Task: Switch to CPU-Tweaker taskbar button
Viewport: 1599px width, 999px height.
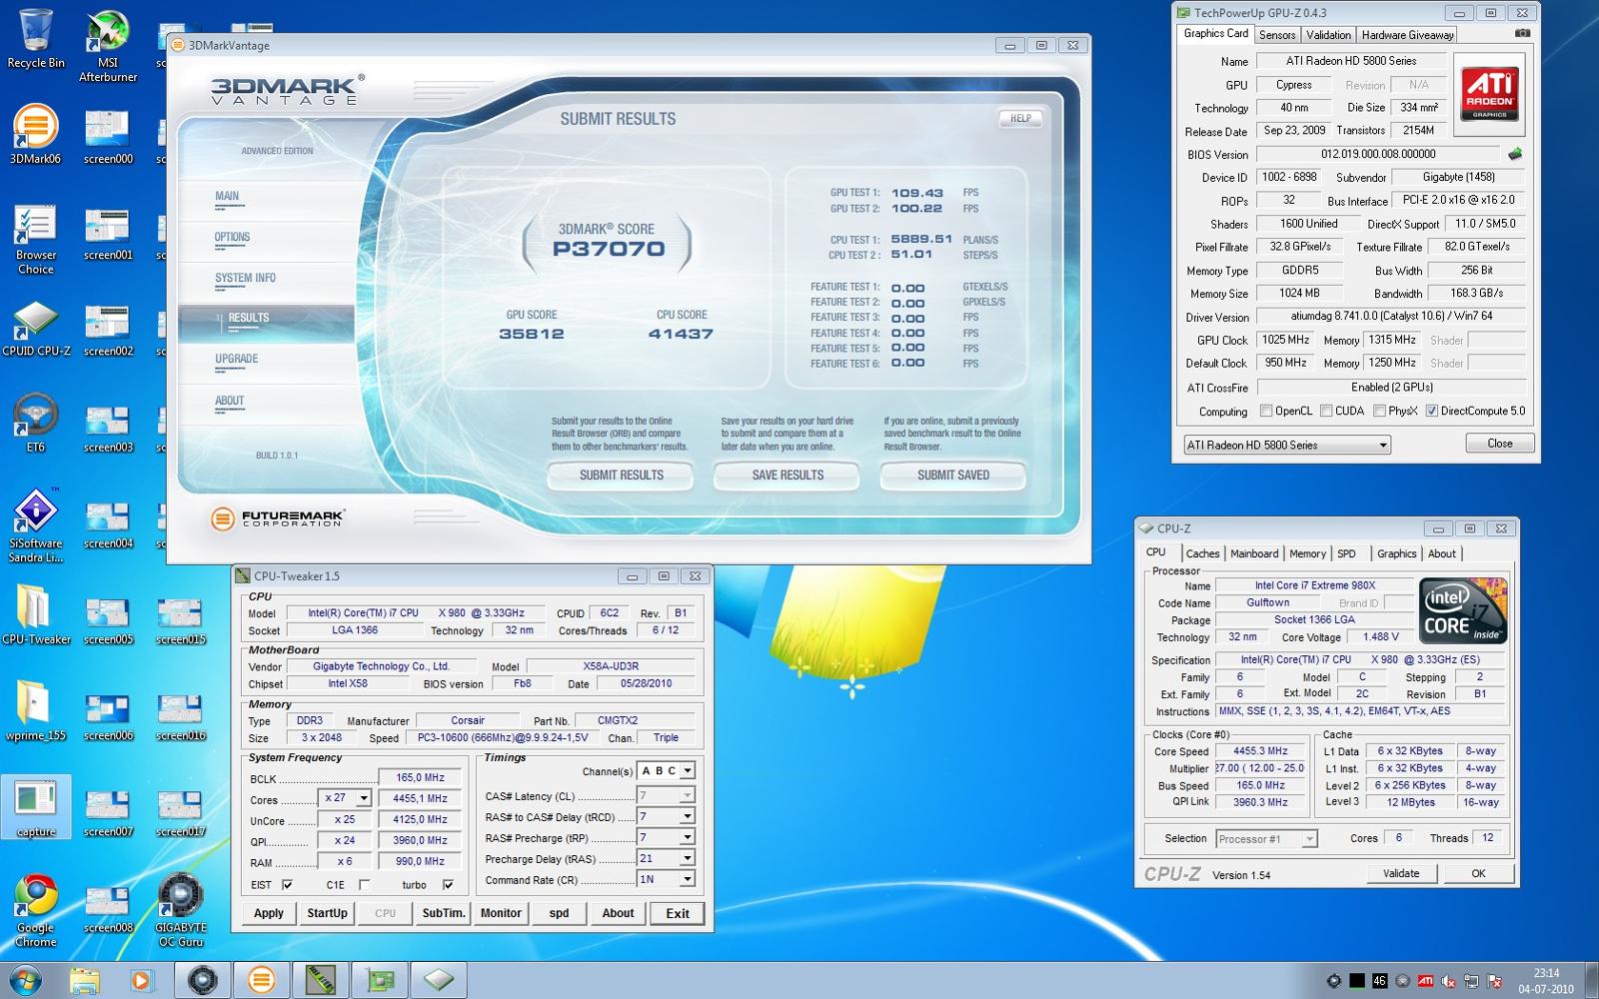Action: tap(321, 980)
